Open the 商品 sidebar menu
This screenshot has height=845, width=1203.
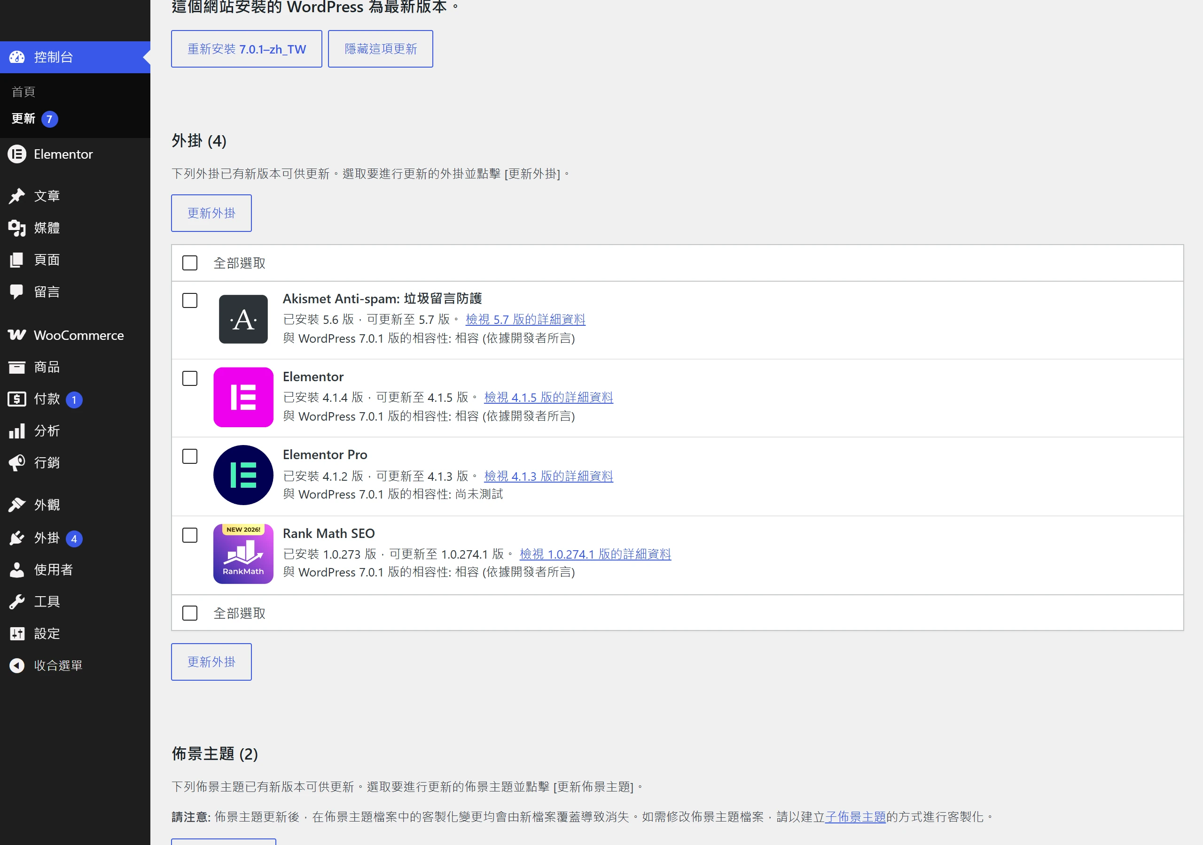(x=75, y=367)
